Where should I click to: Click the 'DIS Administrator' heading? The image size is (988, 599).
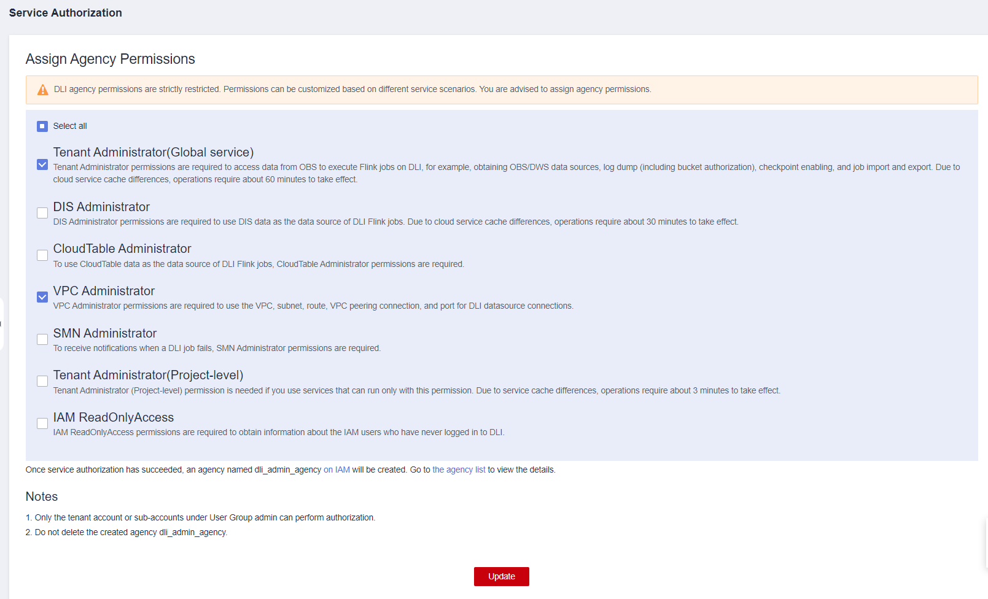[x=101, y=207]
